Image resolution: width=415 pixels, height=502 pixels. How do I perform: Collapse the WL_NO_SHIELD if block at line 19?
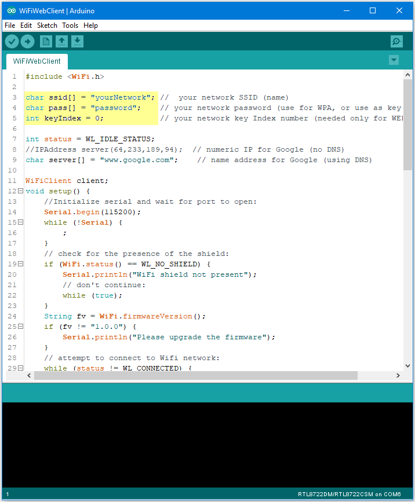pos(20,264)
